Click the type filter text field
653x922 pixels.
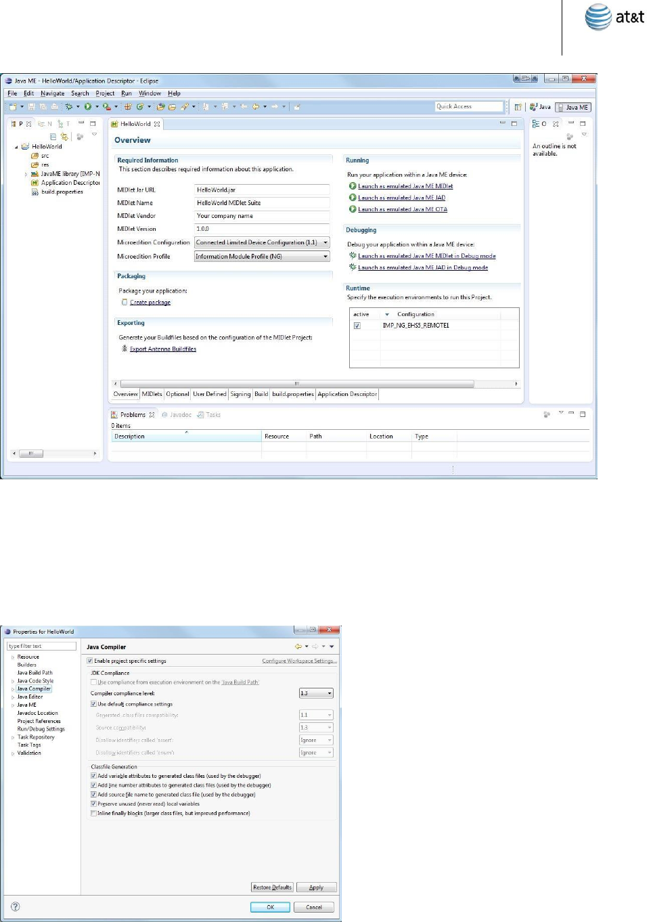[41, 646]
